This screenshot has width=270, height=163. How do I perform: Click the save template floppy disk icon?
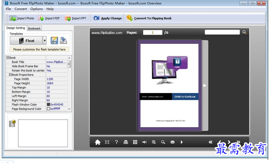54,41
